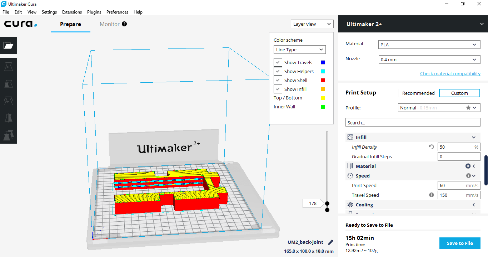Click the Material category icon
The width and height of the screenshot is (488, 257).
coord(350,166)
